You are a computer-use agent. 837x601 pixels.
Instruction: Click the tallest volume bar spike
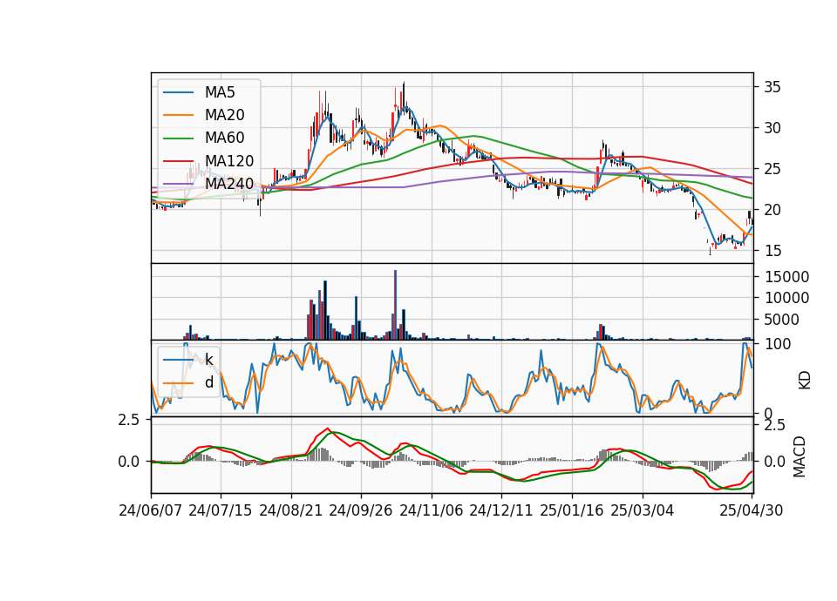[x=396, y=305]
